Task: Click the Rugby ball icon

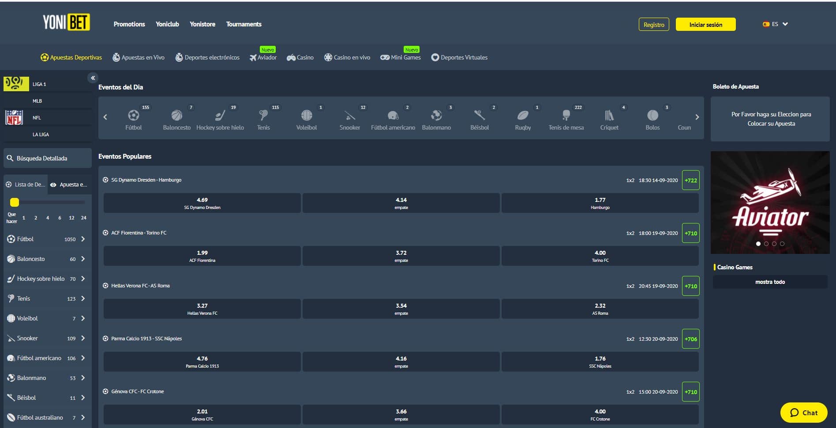Action: point(523,115)
